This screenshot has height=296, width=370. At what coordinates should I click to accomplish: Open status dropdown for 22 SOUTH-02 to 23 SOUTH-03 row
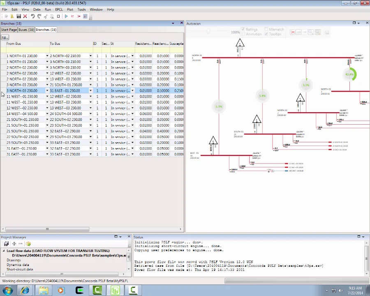pyautogui.click(x=132, y=137)
